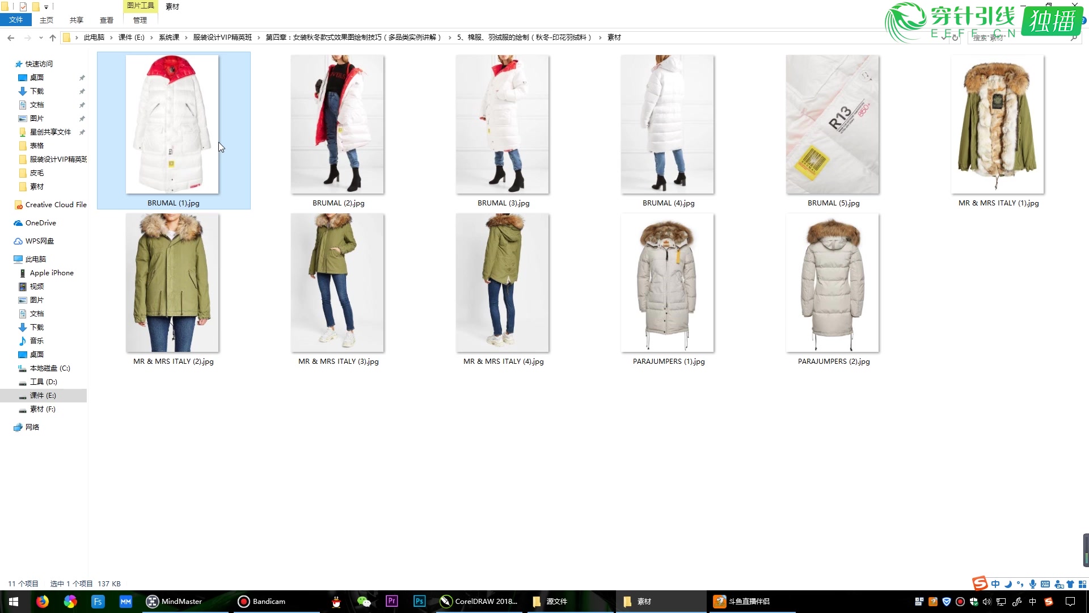Click the Up one level arrow
The image size is (1089, 613).
(53, 37)
